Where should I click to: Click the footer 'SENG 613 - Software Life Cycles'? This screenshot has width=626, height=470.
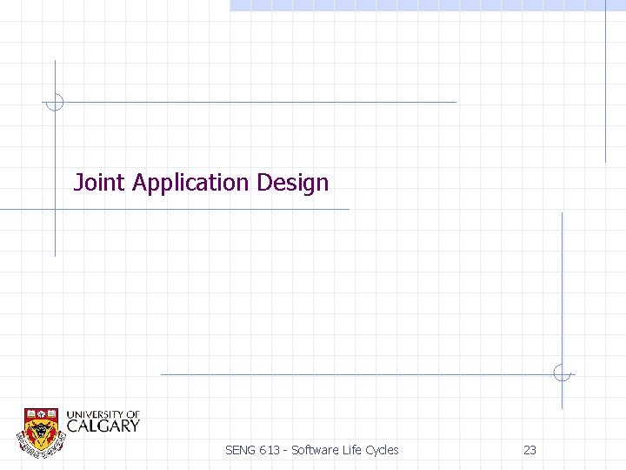pyautogui.click(x=312, y=451)
